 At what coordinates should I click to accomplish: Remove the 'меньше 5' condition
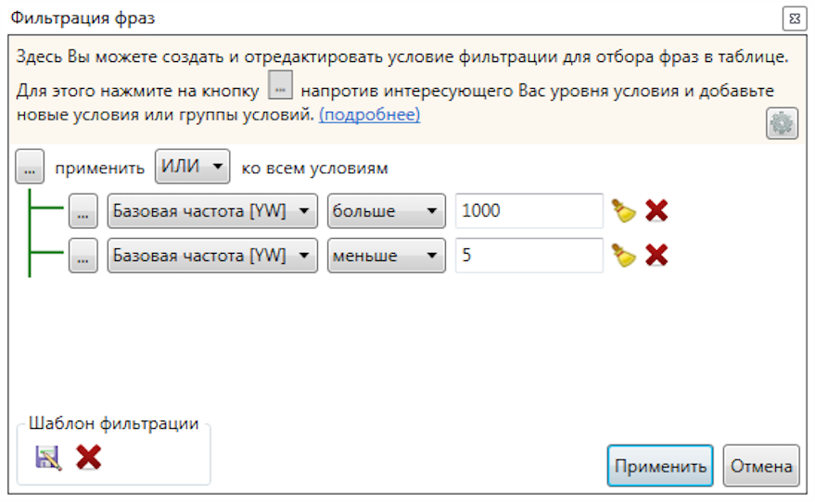656,255
